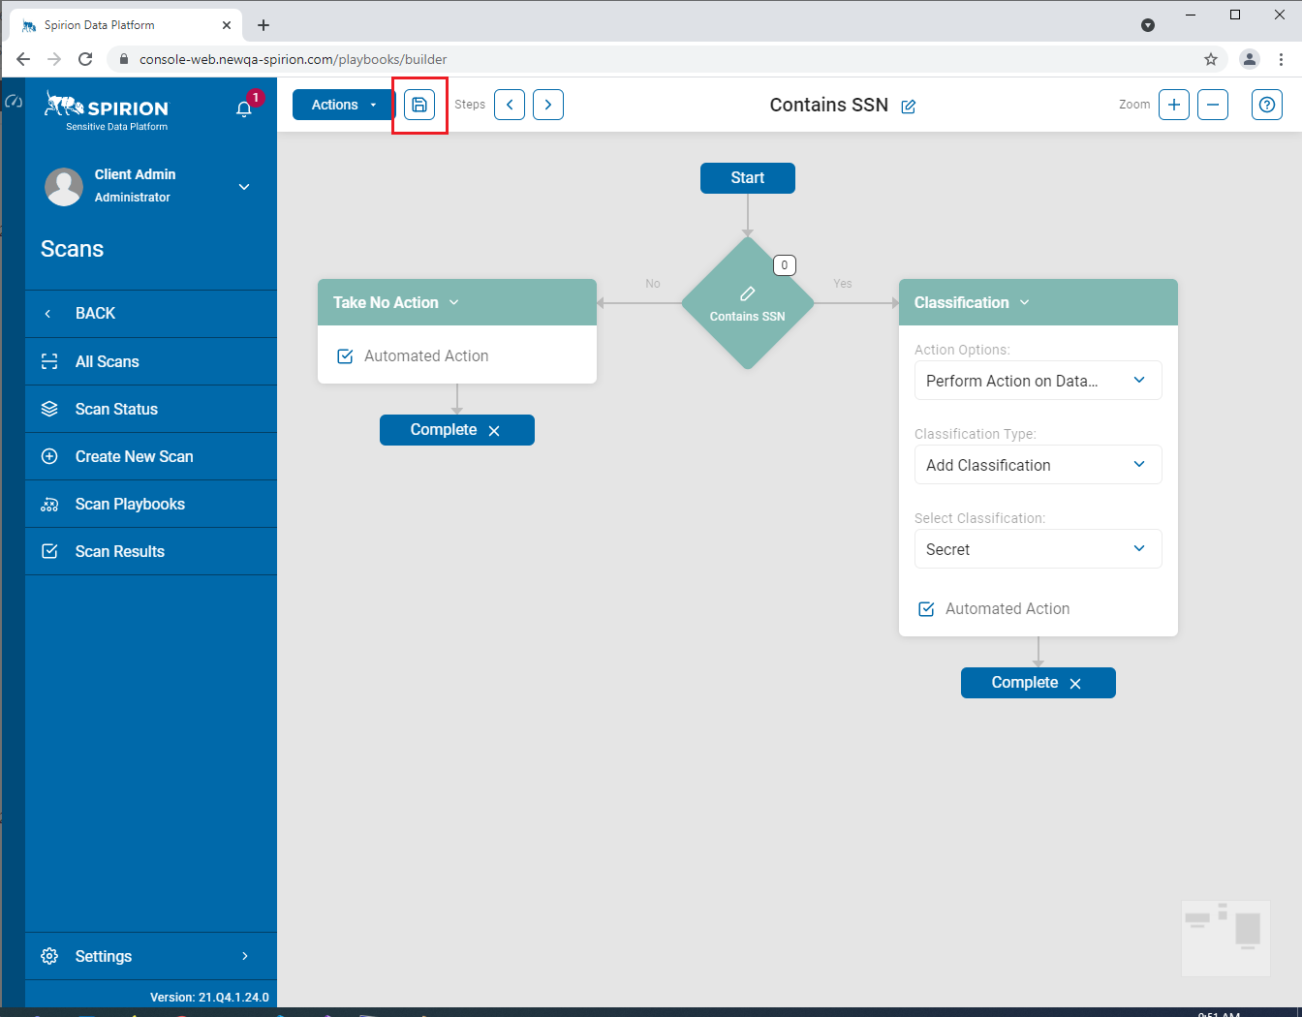
Task: Go to the next step arrow
Action: [x=548, y=105]
